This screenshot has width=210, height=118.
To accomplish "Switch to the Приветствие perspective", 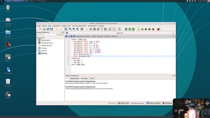I will (123, 103).
